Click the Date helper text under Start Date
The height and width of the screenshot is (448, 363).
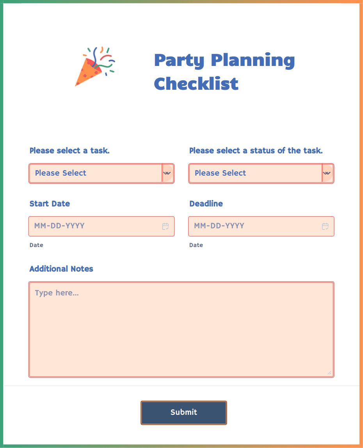(36, 245)
